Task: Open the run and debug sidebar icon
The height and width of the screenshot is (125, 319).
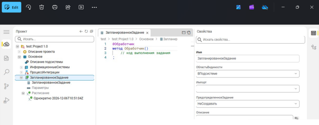Action: coord(6,100)
